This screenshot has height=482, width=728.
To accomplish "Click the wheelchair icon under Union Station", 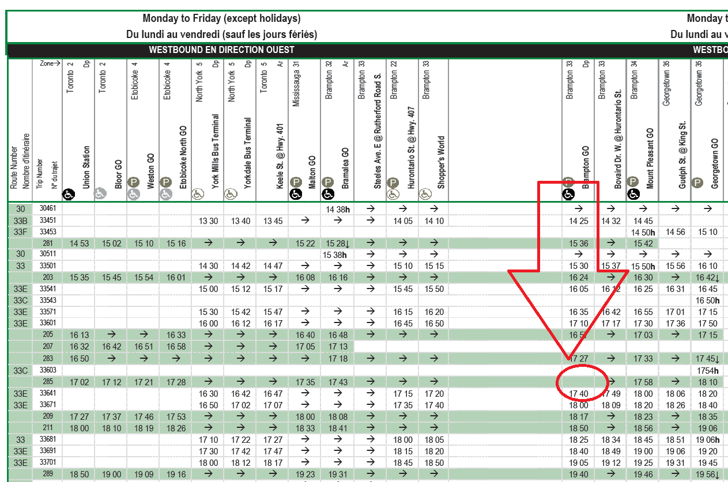I will click(x=70, y=194).
